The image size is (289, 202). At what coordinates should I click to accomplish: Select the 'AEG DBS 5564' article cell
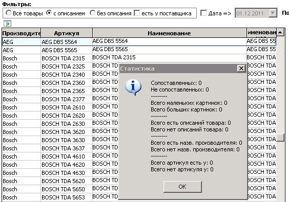66,42
